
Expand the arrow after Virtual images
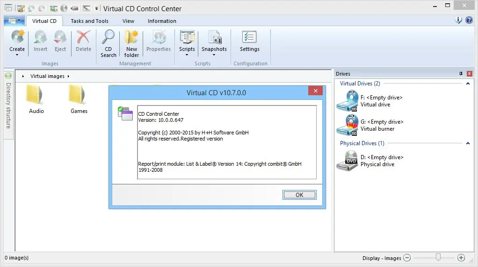coord(68,77)
